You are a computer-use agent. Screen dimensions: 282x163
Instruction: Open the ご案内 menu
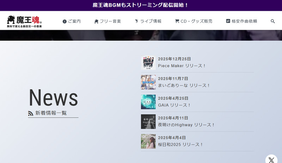point(72,21)
